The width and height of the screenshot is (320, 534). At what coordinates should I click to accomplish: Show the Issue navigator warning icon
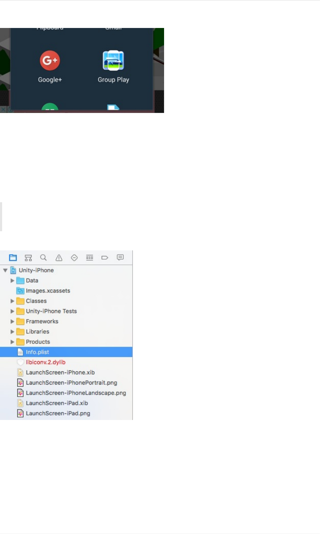[59, 258]
